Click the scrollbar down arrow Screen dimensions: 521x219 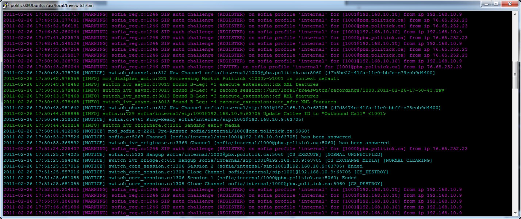pyautogui.click(x=515, y=213)
